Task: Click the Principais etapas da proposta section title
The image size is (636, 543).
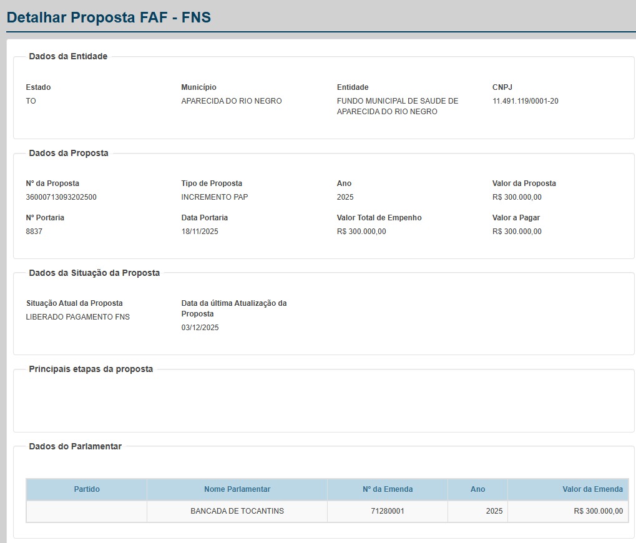Action: pos(91,369)
